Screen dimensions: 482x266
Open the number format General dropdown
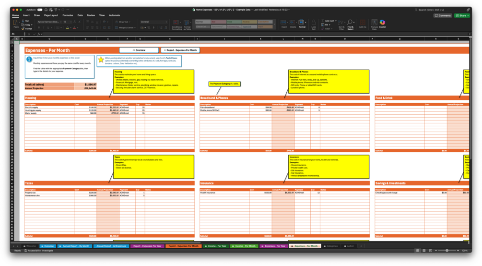click(166, 22)
